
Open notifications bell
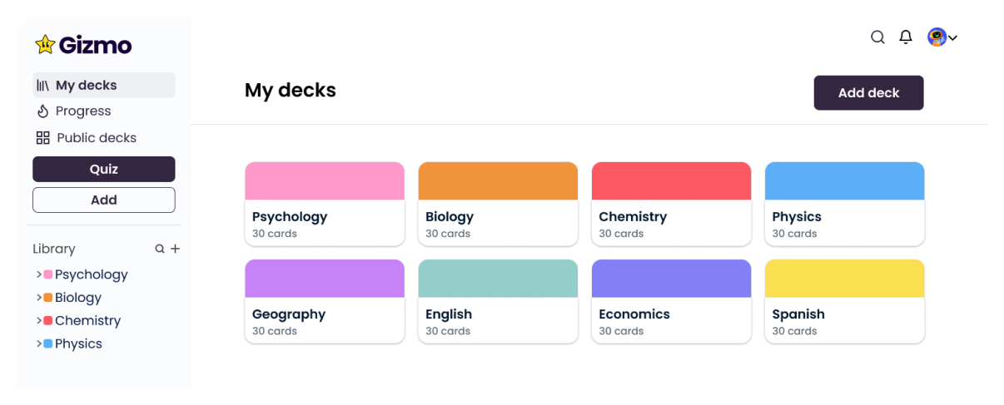coord(906,37)
